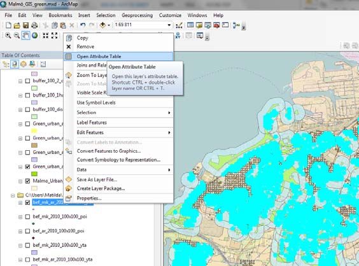Open the Bookmarks menu
Image resolution: width=359 pixels, height=266 pixels.
[60, 15]
